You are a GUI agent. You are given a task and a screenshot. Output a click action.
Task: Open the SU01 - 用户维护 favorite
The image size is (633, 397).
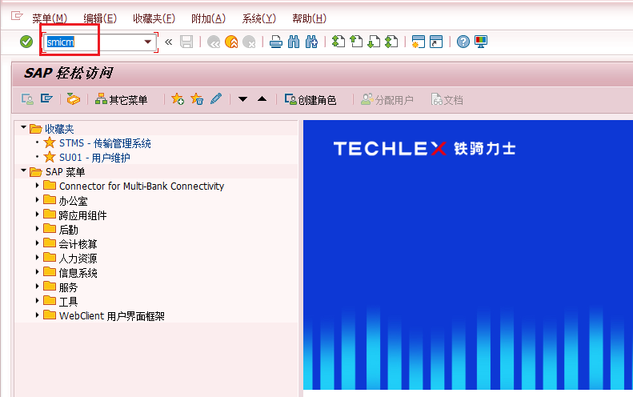pos(94,158)
